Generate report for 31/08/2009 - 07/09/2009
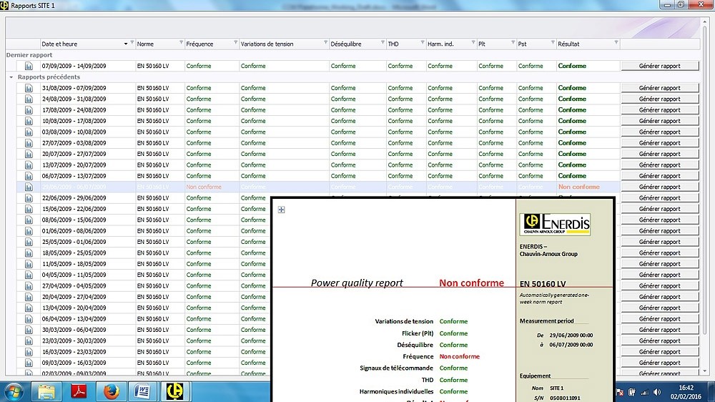This screenshot has width=715, height=402. 660,88
